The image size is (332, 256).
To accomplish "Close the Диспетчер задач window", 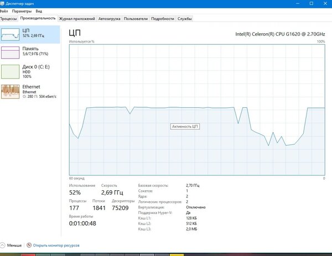I will click(325, 3).
